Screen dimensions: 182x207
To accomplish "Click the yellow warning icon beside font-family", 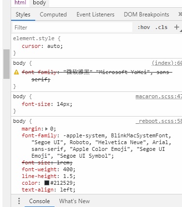I will tap(16, 72).
